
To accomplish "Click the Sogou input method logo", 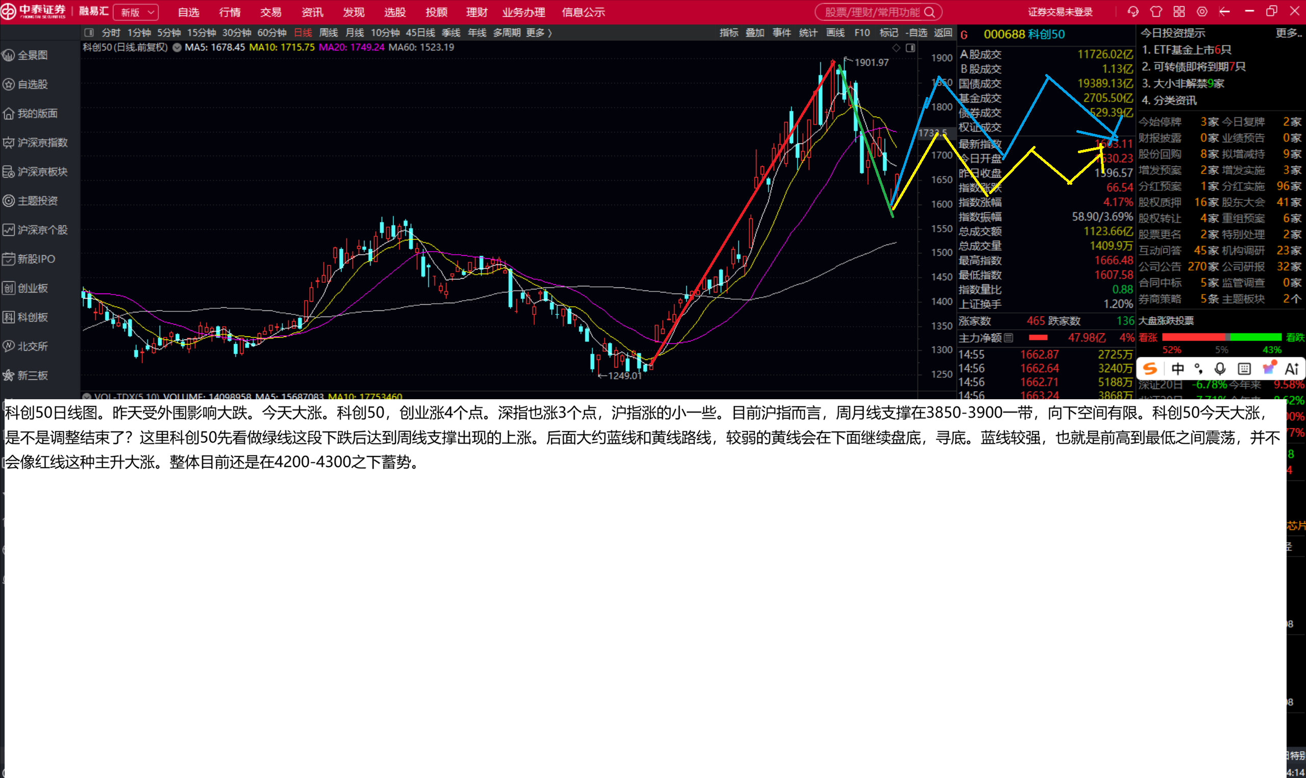I will pos(1150,369).
